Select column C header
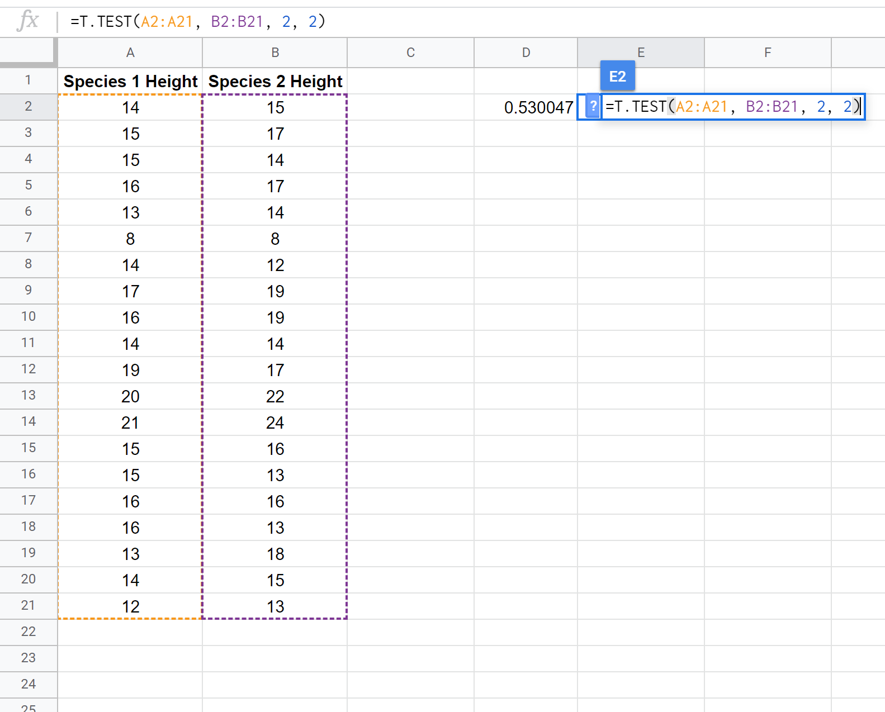885x712 pixels. (x=411, y=53)
